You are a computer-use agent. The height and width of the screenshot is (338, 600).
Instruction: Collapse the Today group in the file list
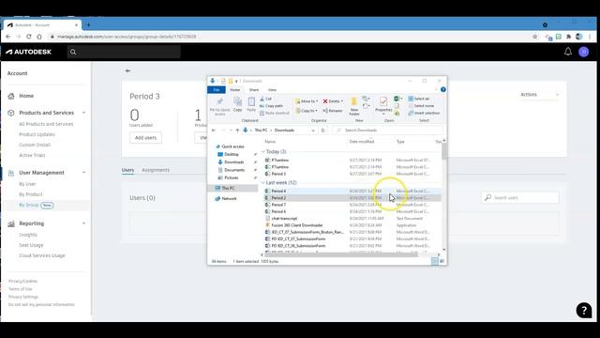click(x=263, y=152)
